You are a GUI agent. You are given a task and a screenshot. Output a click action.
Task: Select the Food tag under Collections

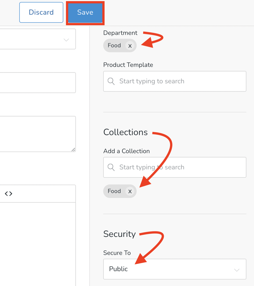(x=114, y=191)
